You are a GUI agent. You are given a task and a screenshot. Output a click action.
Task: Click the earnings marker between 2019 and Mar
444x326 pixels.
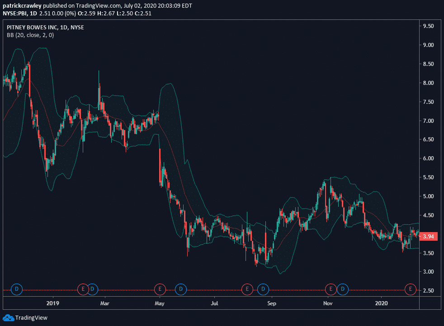click(83, 289)
